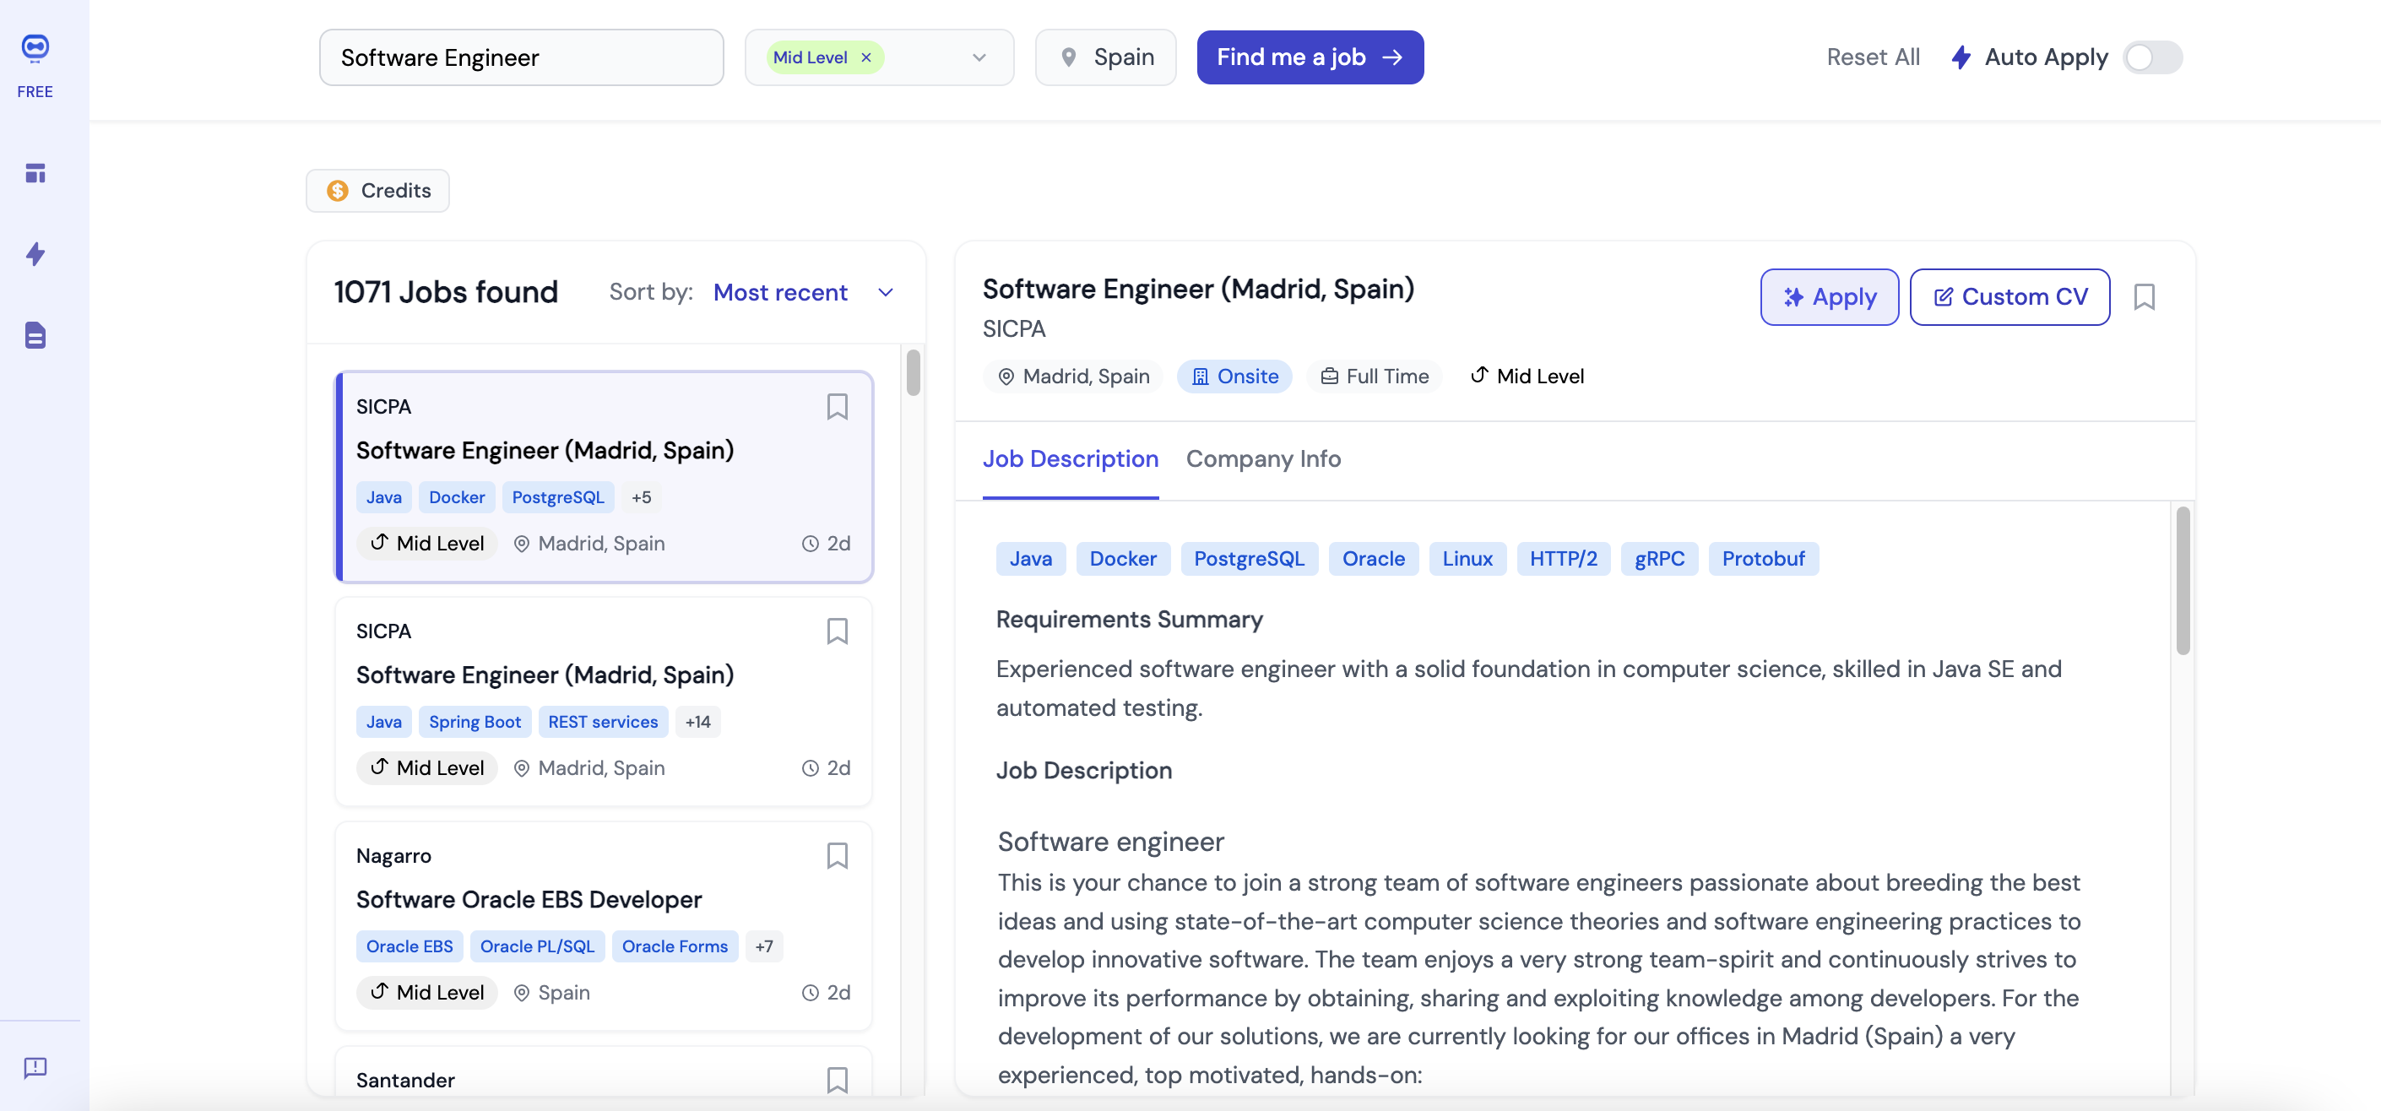Open the lightning bolt sidebar icon
Image resolution: width=2381 pixels, height=1111 pixels.
point(35,254)
